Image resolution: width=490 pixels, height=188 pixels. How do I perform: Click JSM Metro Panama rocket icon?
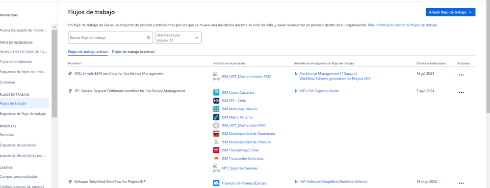pos(216,117)
